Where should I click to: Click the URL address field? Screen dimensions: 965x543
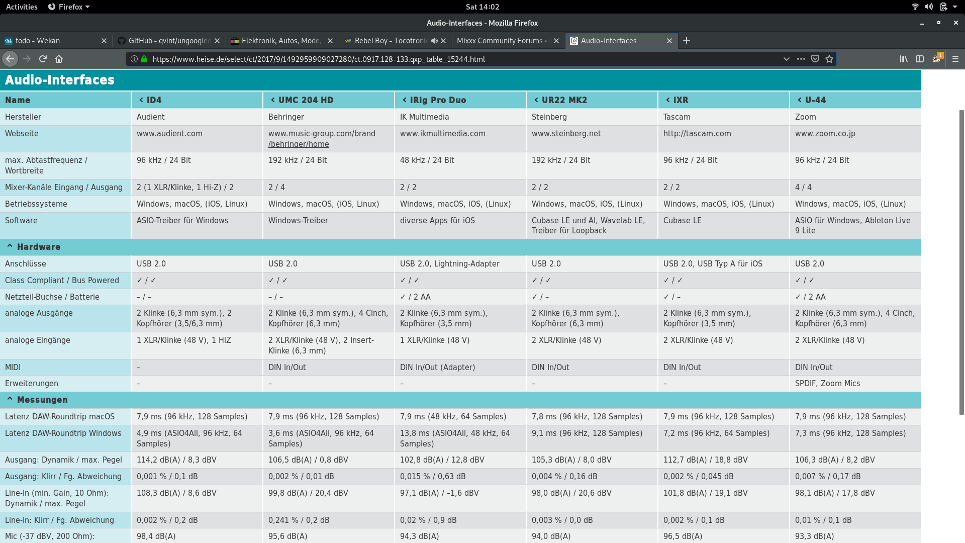pos(452,59)
